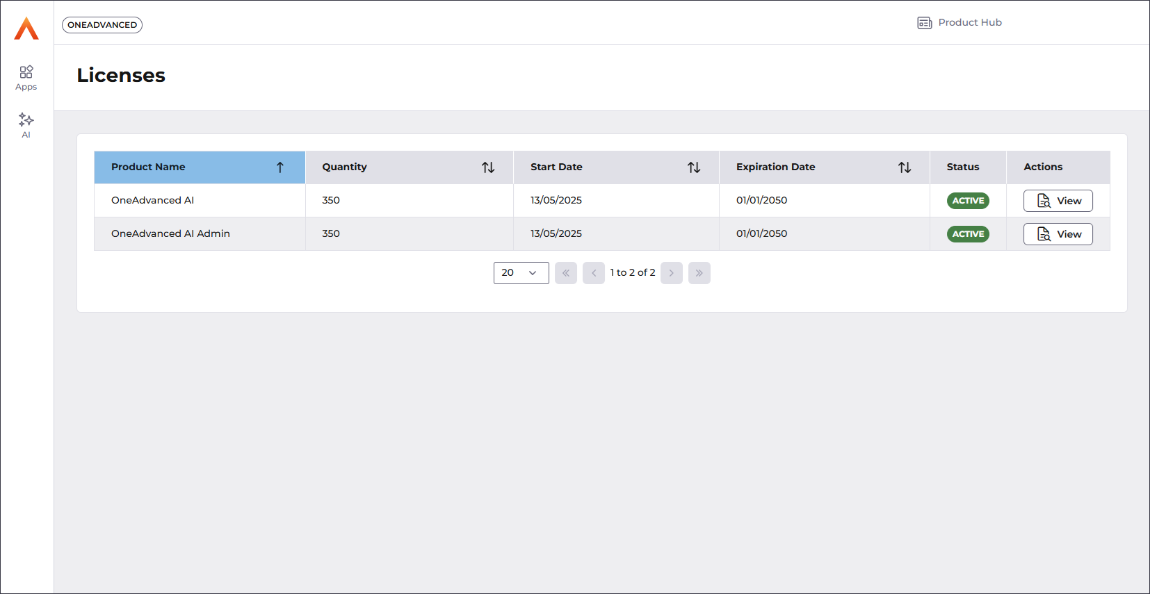Open the rows-per-page dropdown showing 20
The width and height of the screenshot is (1150, 594).
pos(521,273)
